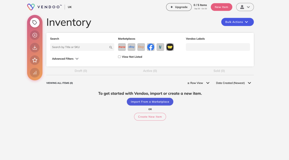Change the Date Created (Newest) sort order
The image size is (289, 160).
[x=233, y=83]
